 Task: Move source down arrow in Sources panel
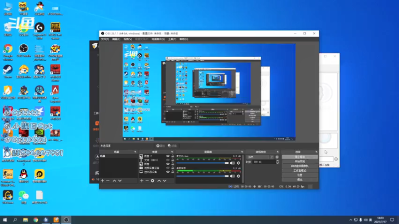pyautogui.click(x=165, y=181)
